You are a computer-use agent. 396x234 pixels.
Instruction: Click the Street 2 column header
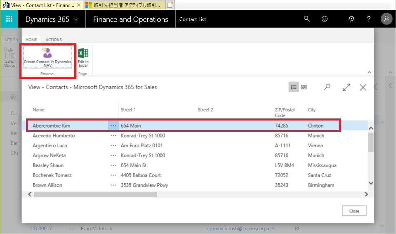pos(205,110)
